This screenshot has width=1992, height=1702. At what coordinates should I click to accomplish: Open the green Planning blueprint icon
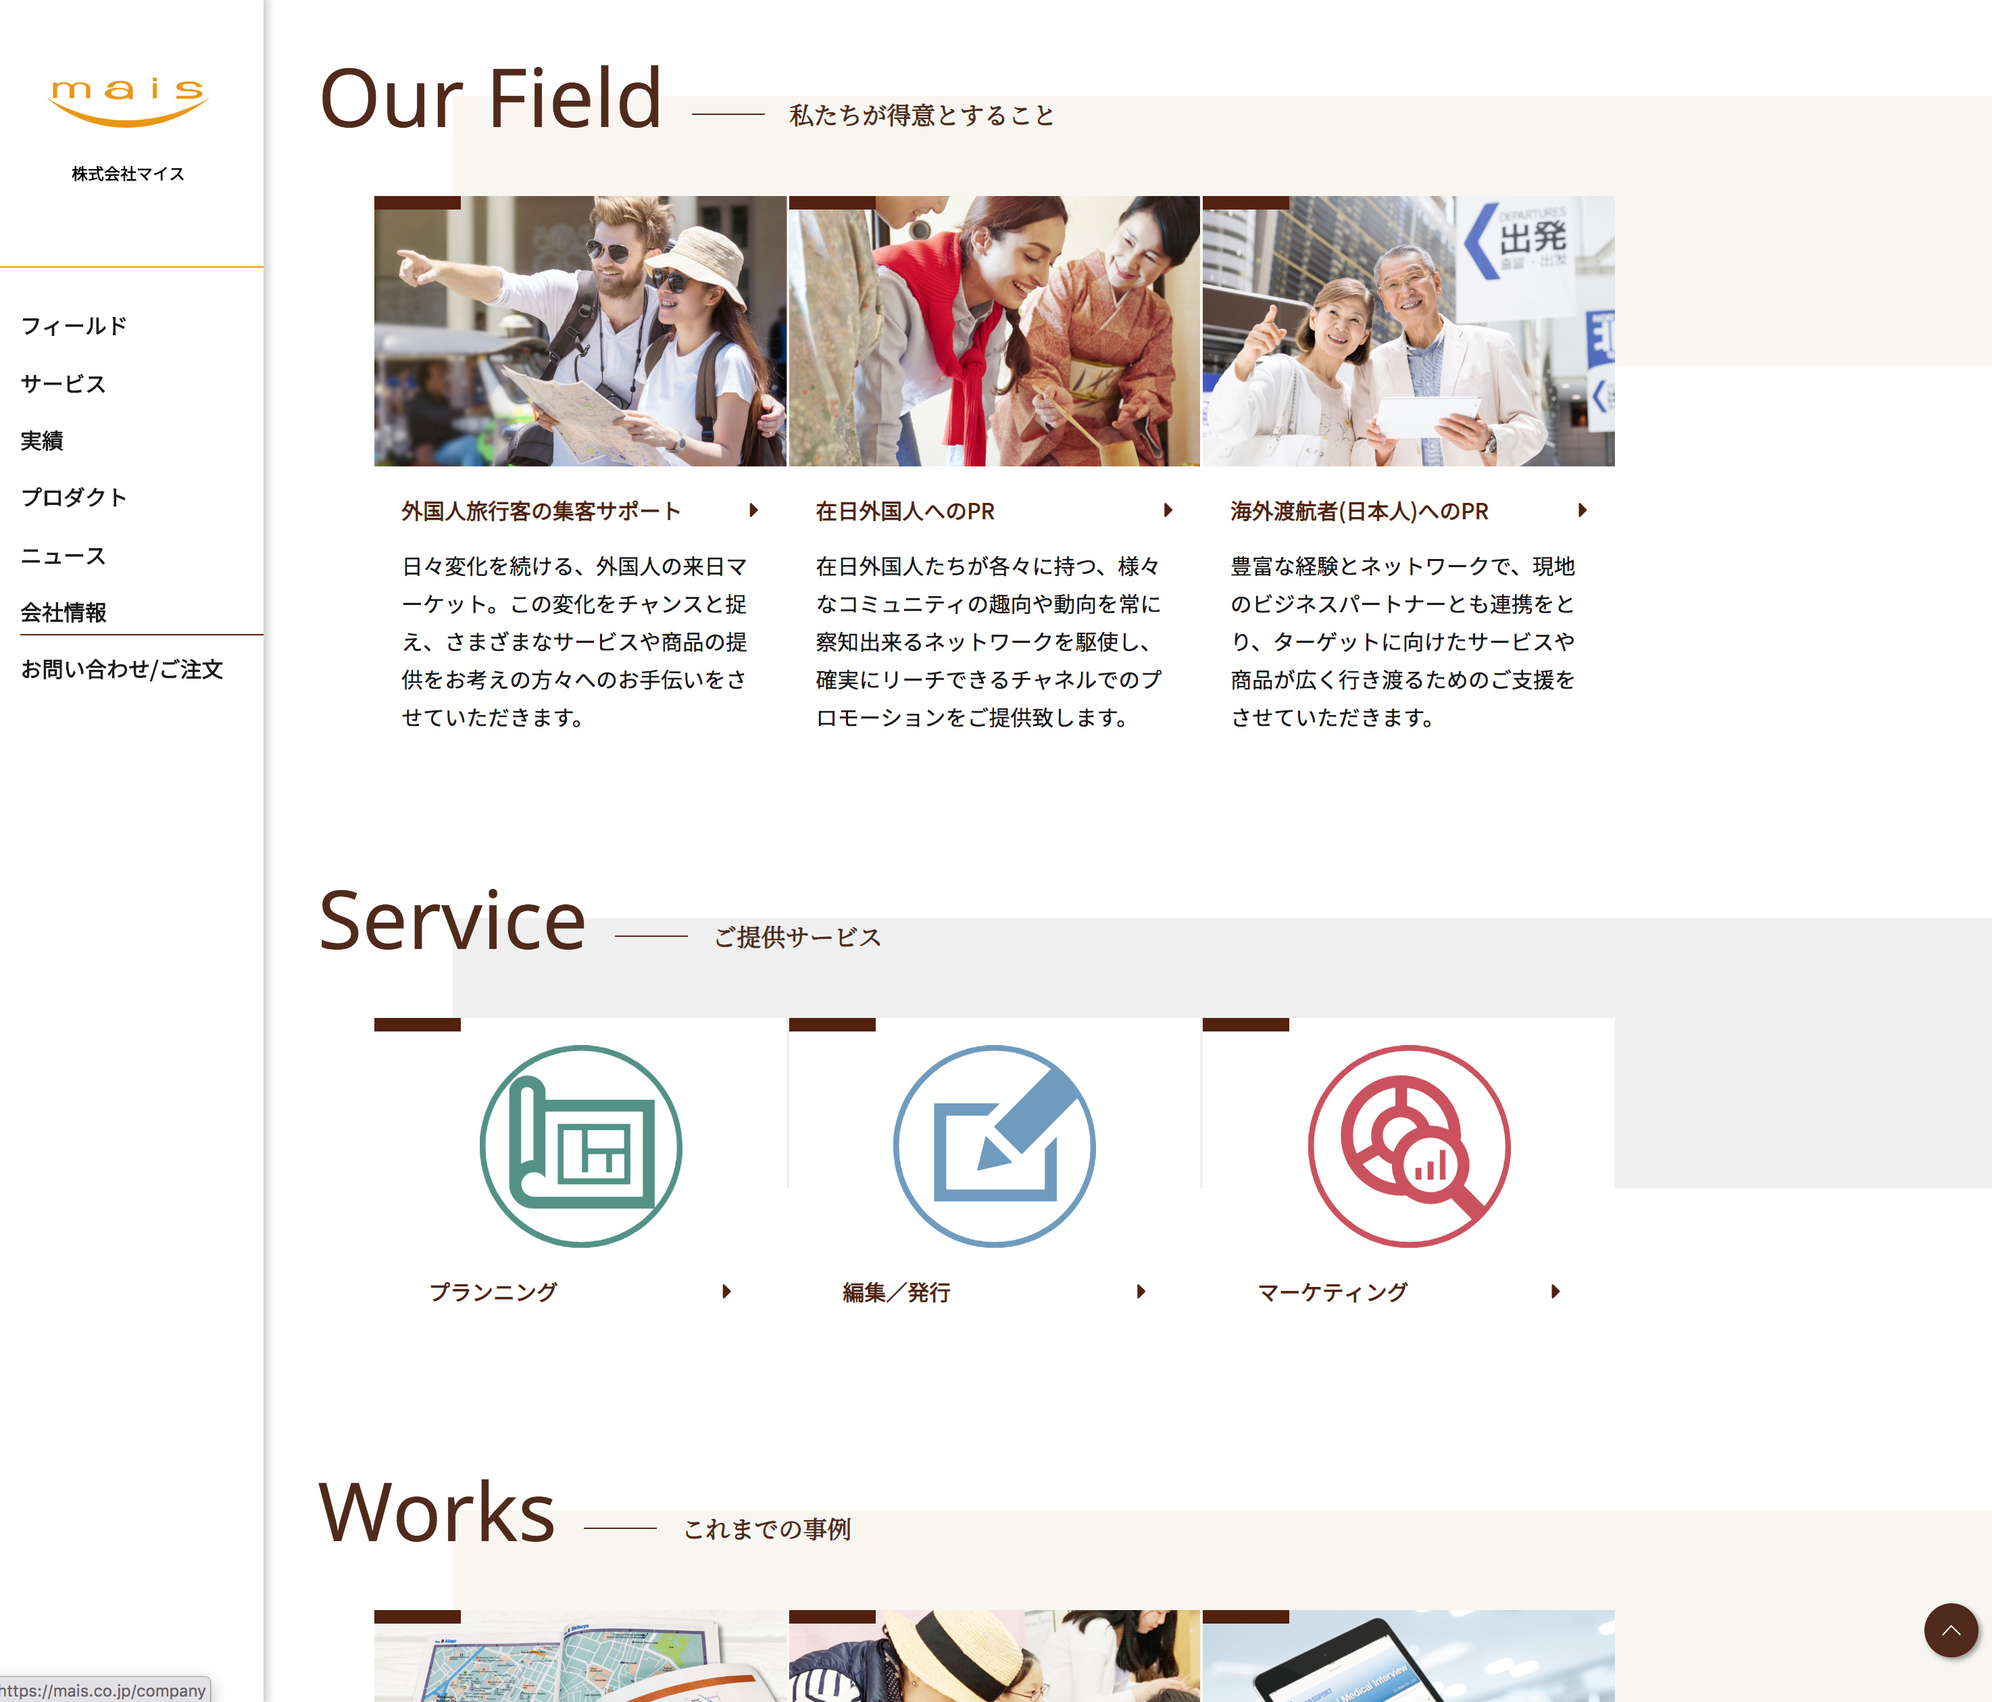(x=580, y=1146)
